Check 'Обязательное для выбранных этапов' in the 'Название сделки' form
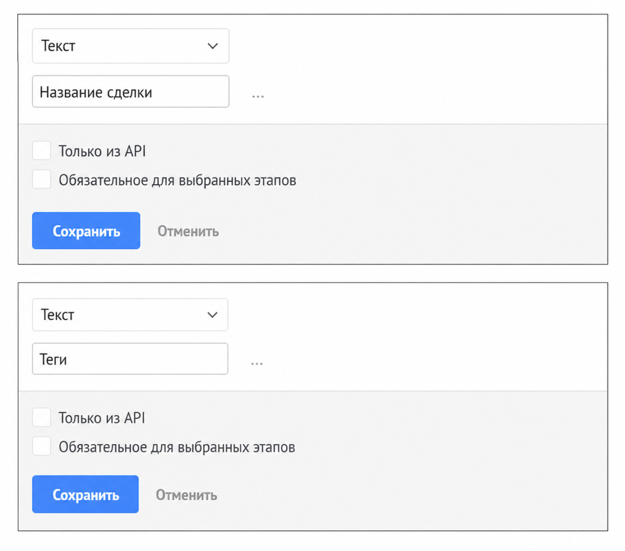This screenshot has width=625, height=551. [42, 180]
